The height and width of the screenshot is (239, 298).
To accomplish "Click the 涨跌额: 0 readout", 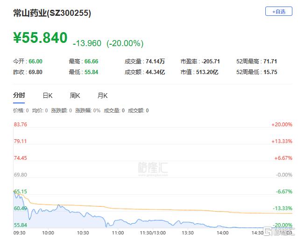I will point(61,110).
